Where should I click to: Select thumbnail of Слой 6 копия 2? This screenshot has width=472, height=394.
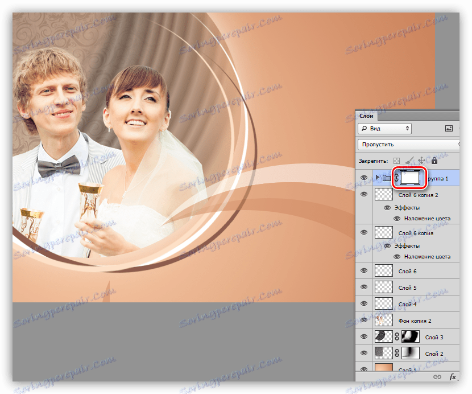coord(383,194)
